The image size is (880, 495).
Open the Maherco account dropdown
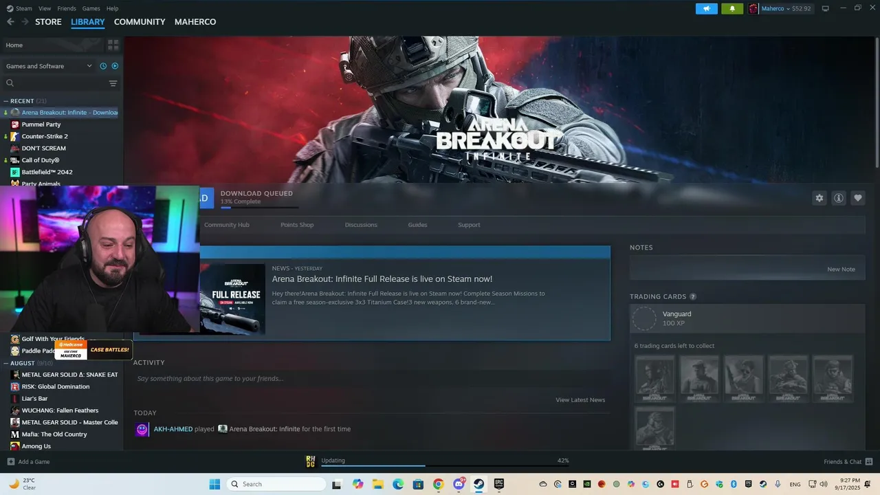click(780, 8)
